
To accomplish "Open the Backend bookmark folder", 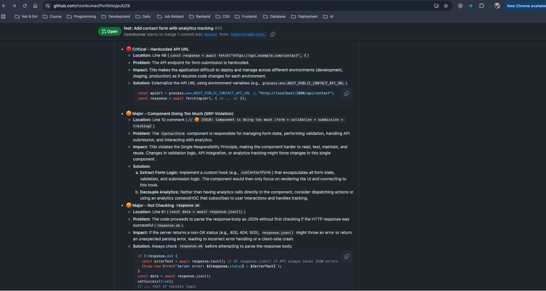I will (x=199, y=16).
